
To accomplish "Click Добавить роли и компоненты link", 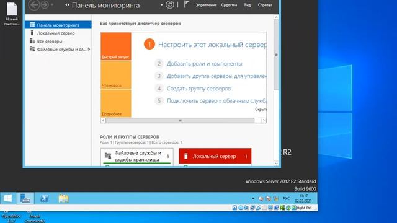I will pos(204,64).
